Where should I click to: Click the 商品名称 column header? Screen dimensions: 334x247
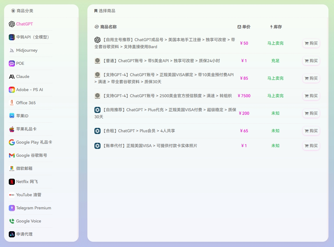pyautogui.click(x=106, y=27)
